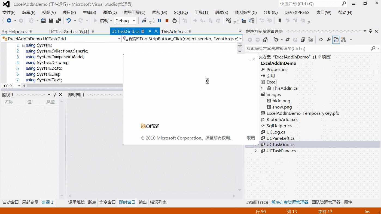Collapse all nodes in Solution Explorer
381x214 pixels.
coord(303,40)
